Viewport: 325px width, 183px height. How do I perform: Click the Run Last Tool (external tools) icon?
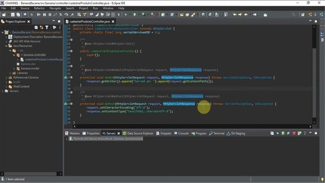(153, 15)
